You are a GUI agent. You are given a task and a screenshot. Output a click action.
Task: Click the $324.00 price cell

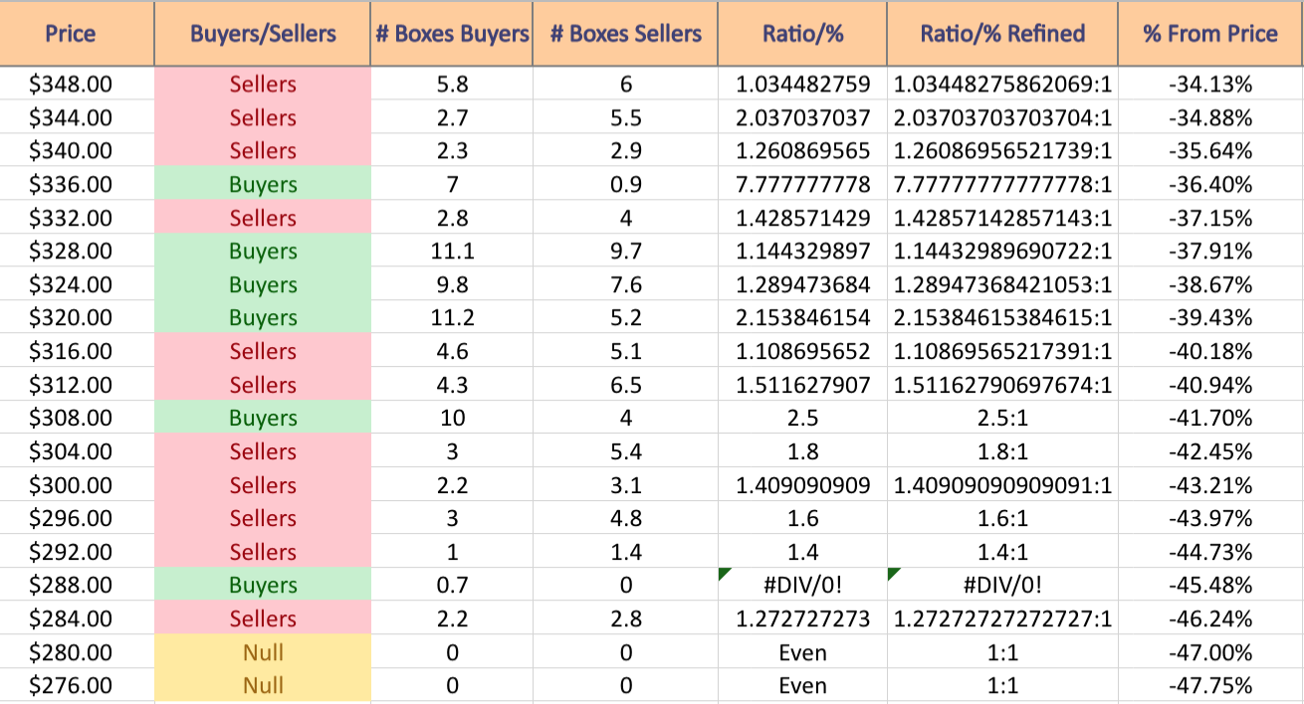pos(77,284)
